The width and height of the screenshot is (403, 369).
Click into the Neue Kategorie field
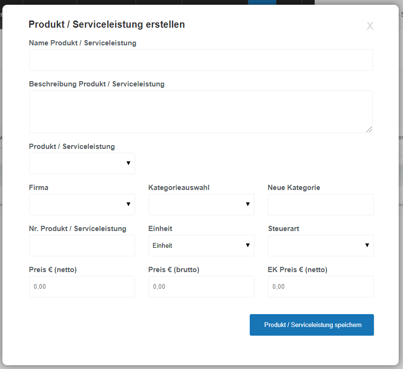tap(321, 204)
